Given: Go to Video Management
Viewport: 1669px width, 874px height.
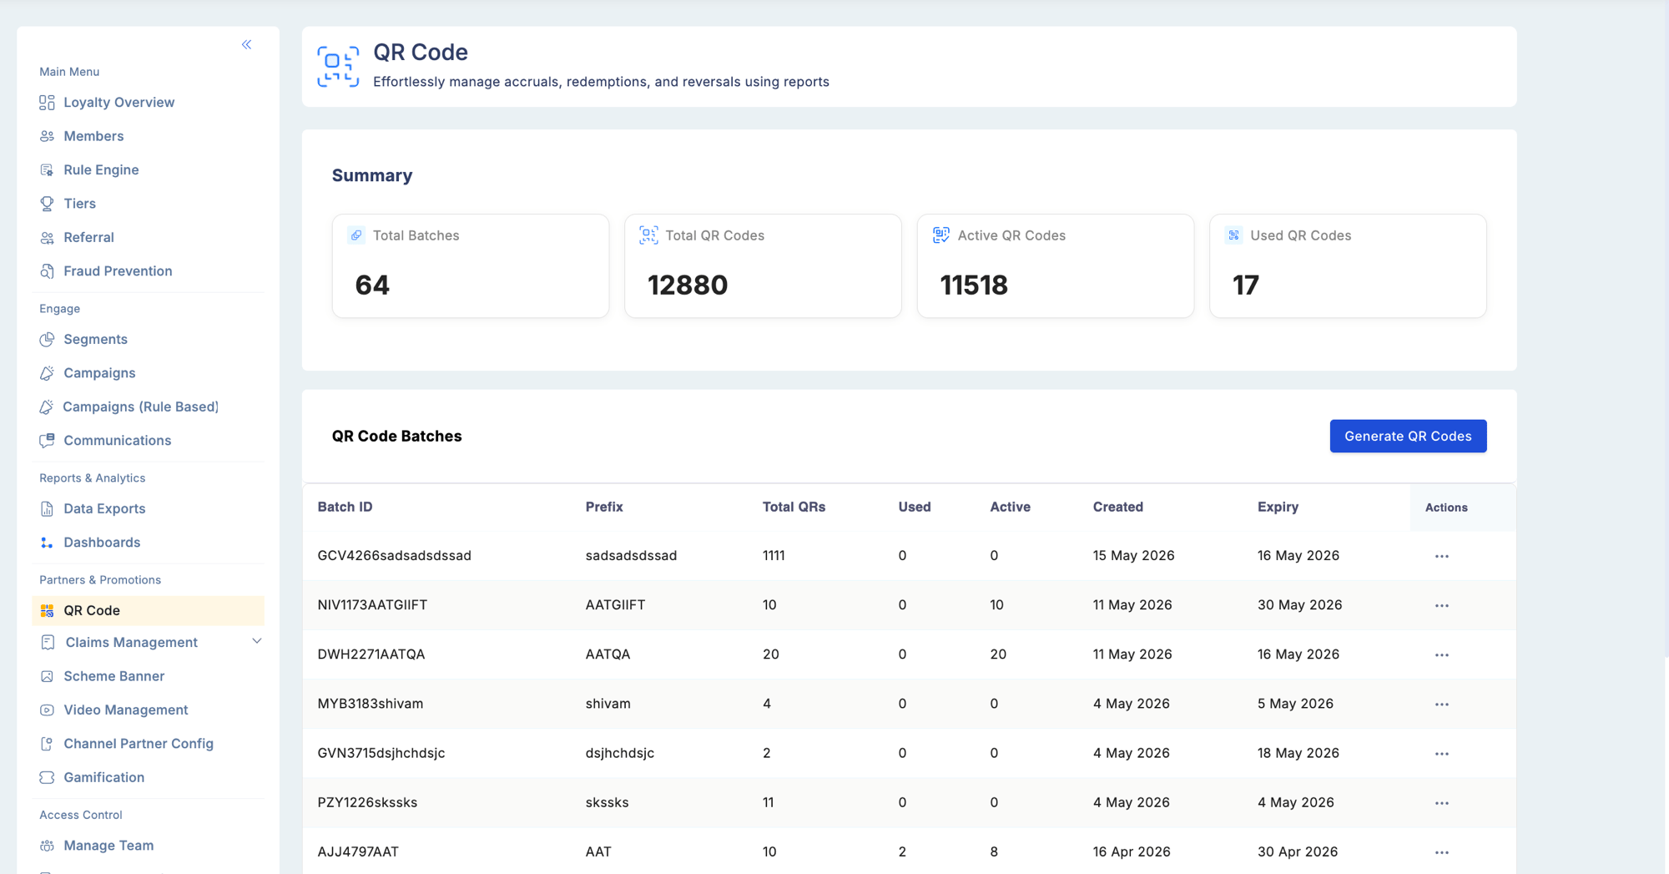Looking at the screenshot, I should coord(125,710).
